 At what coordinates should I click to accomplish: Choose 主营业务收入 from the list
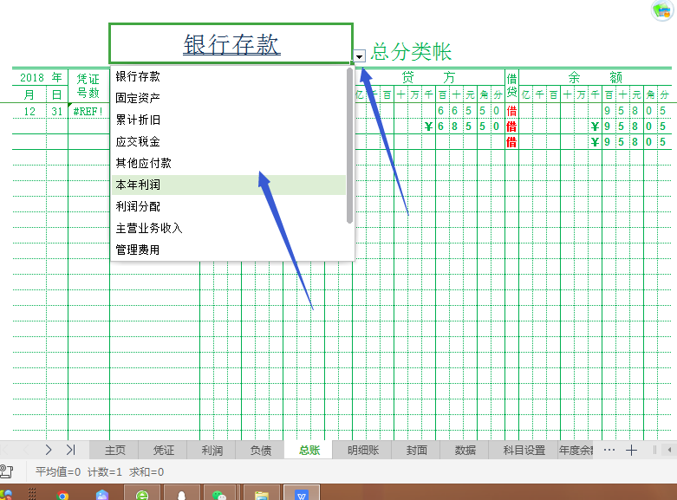pos(228,228)
